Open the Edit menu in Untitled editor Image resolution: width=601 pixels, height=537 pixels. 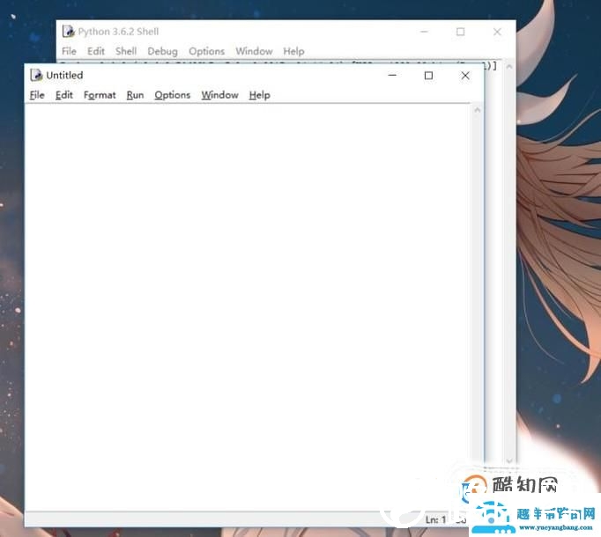pos(64,95)
